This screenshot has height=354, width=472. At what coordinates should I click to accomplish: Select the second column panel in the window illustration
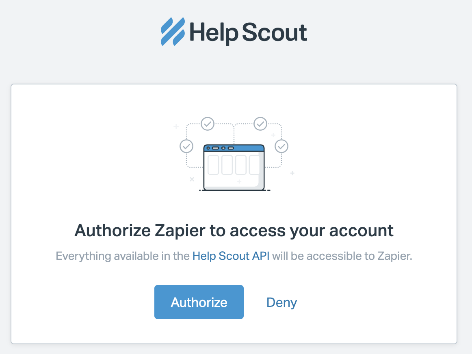coord(227,164)
